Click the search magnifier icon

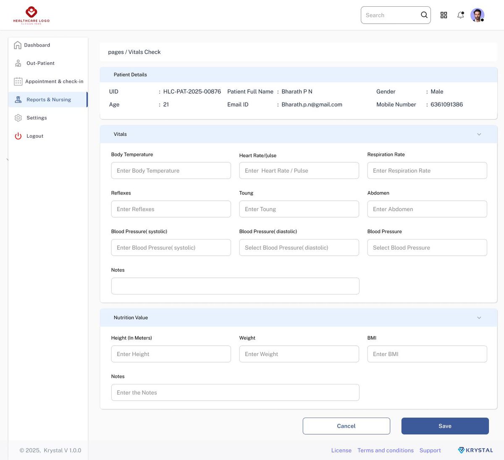(x=424, y=15)
